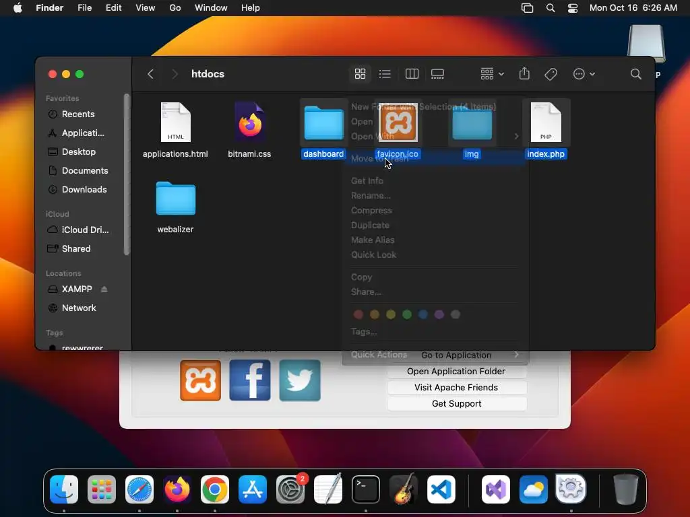Choose Compress in context menu
This screenshot has height=517, width=690.
point(435,211)
